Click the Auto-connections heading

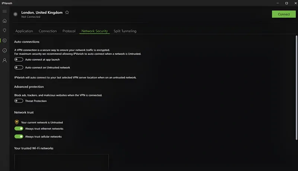tap(27, 42)
